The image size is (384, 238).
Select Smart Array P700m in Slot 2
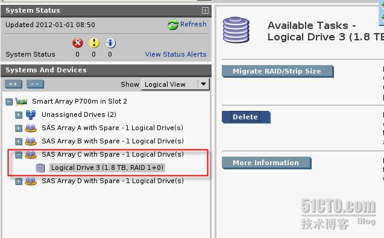[x=80, y=101]
